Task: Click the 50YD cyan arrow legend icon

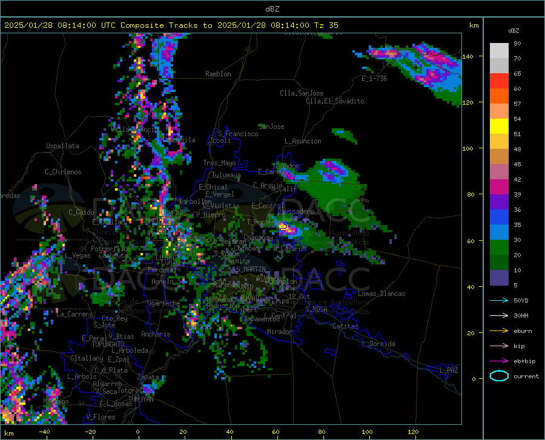Action: pos(499,300)
